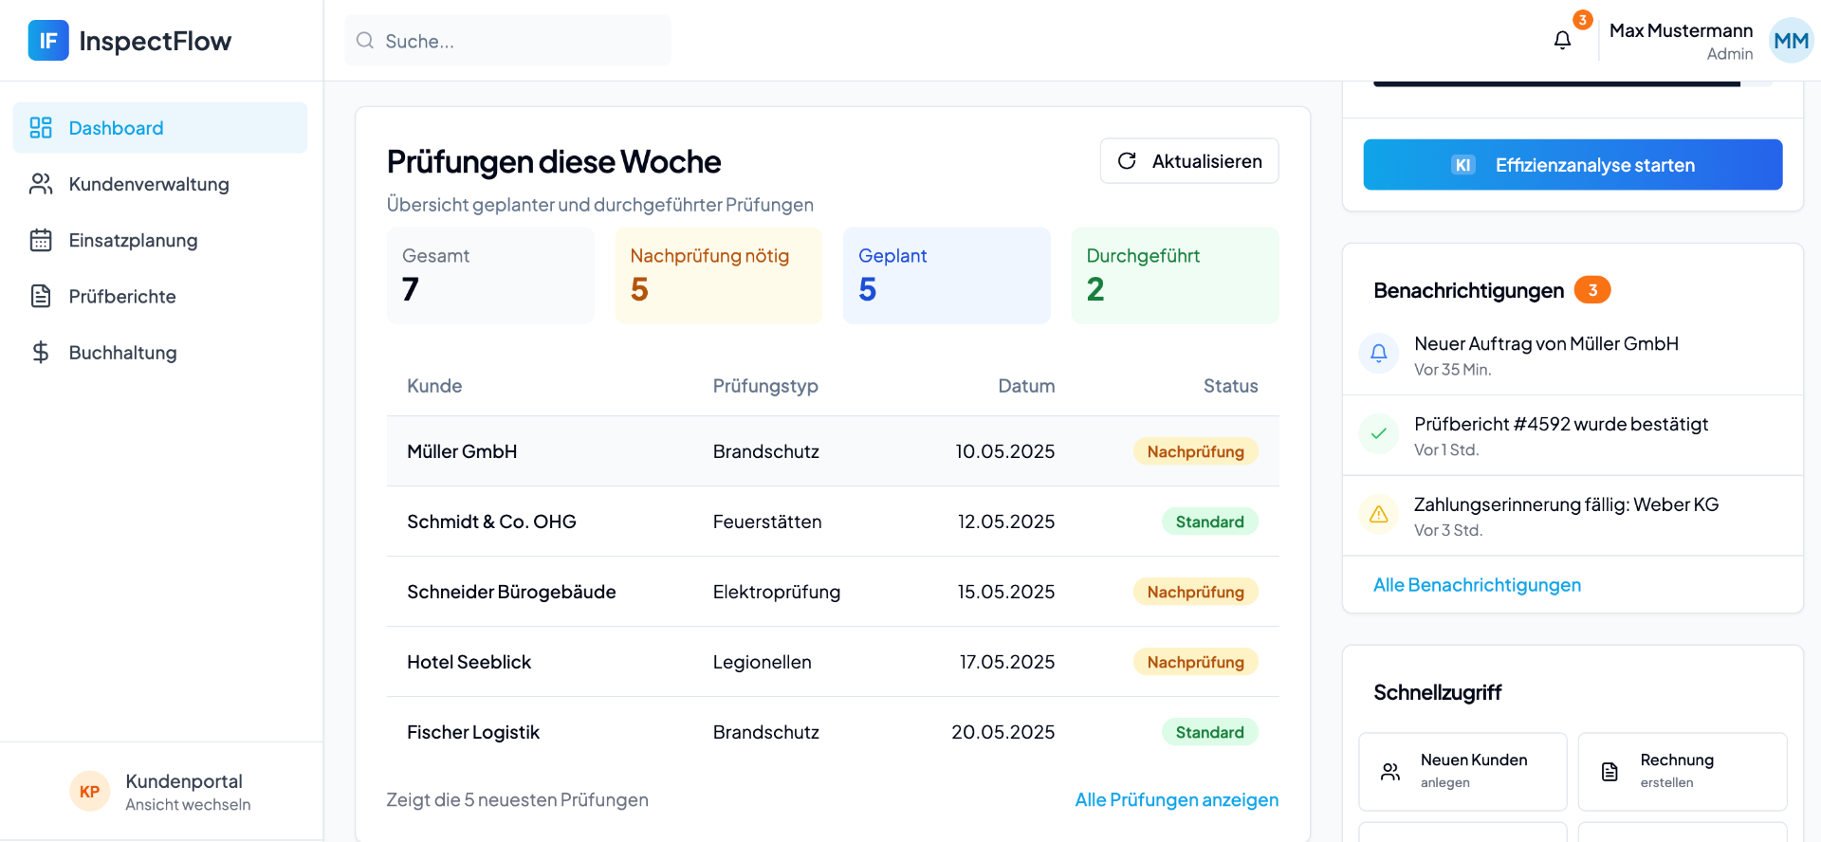Click the document icon on Rechnung card

pyautogui.click(x=1609, y=772)
